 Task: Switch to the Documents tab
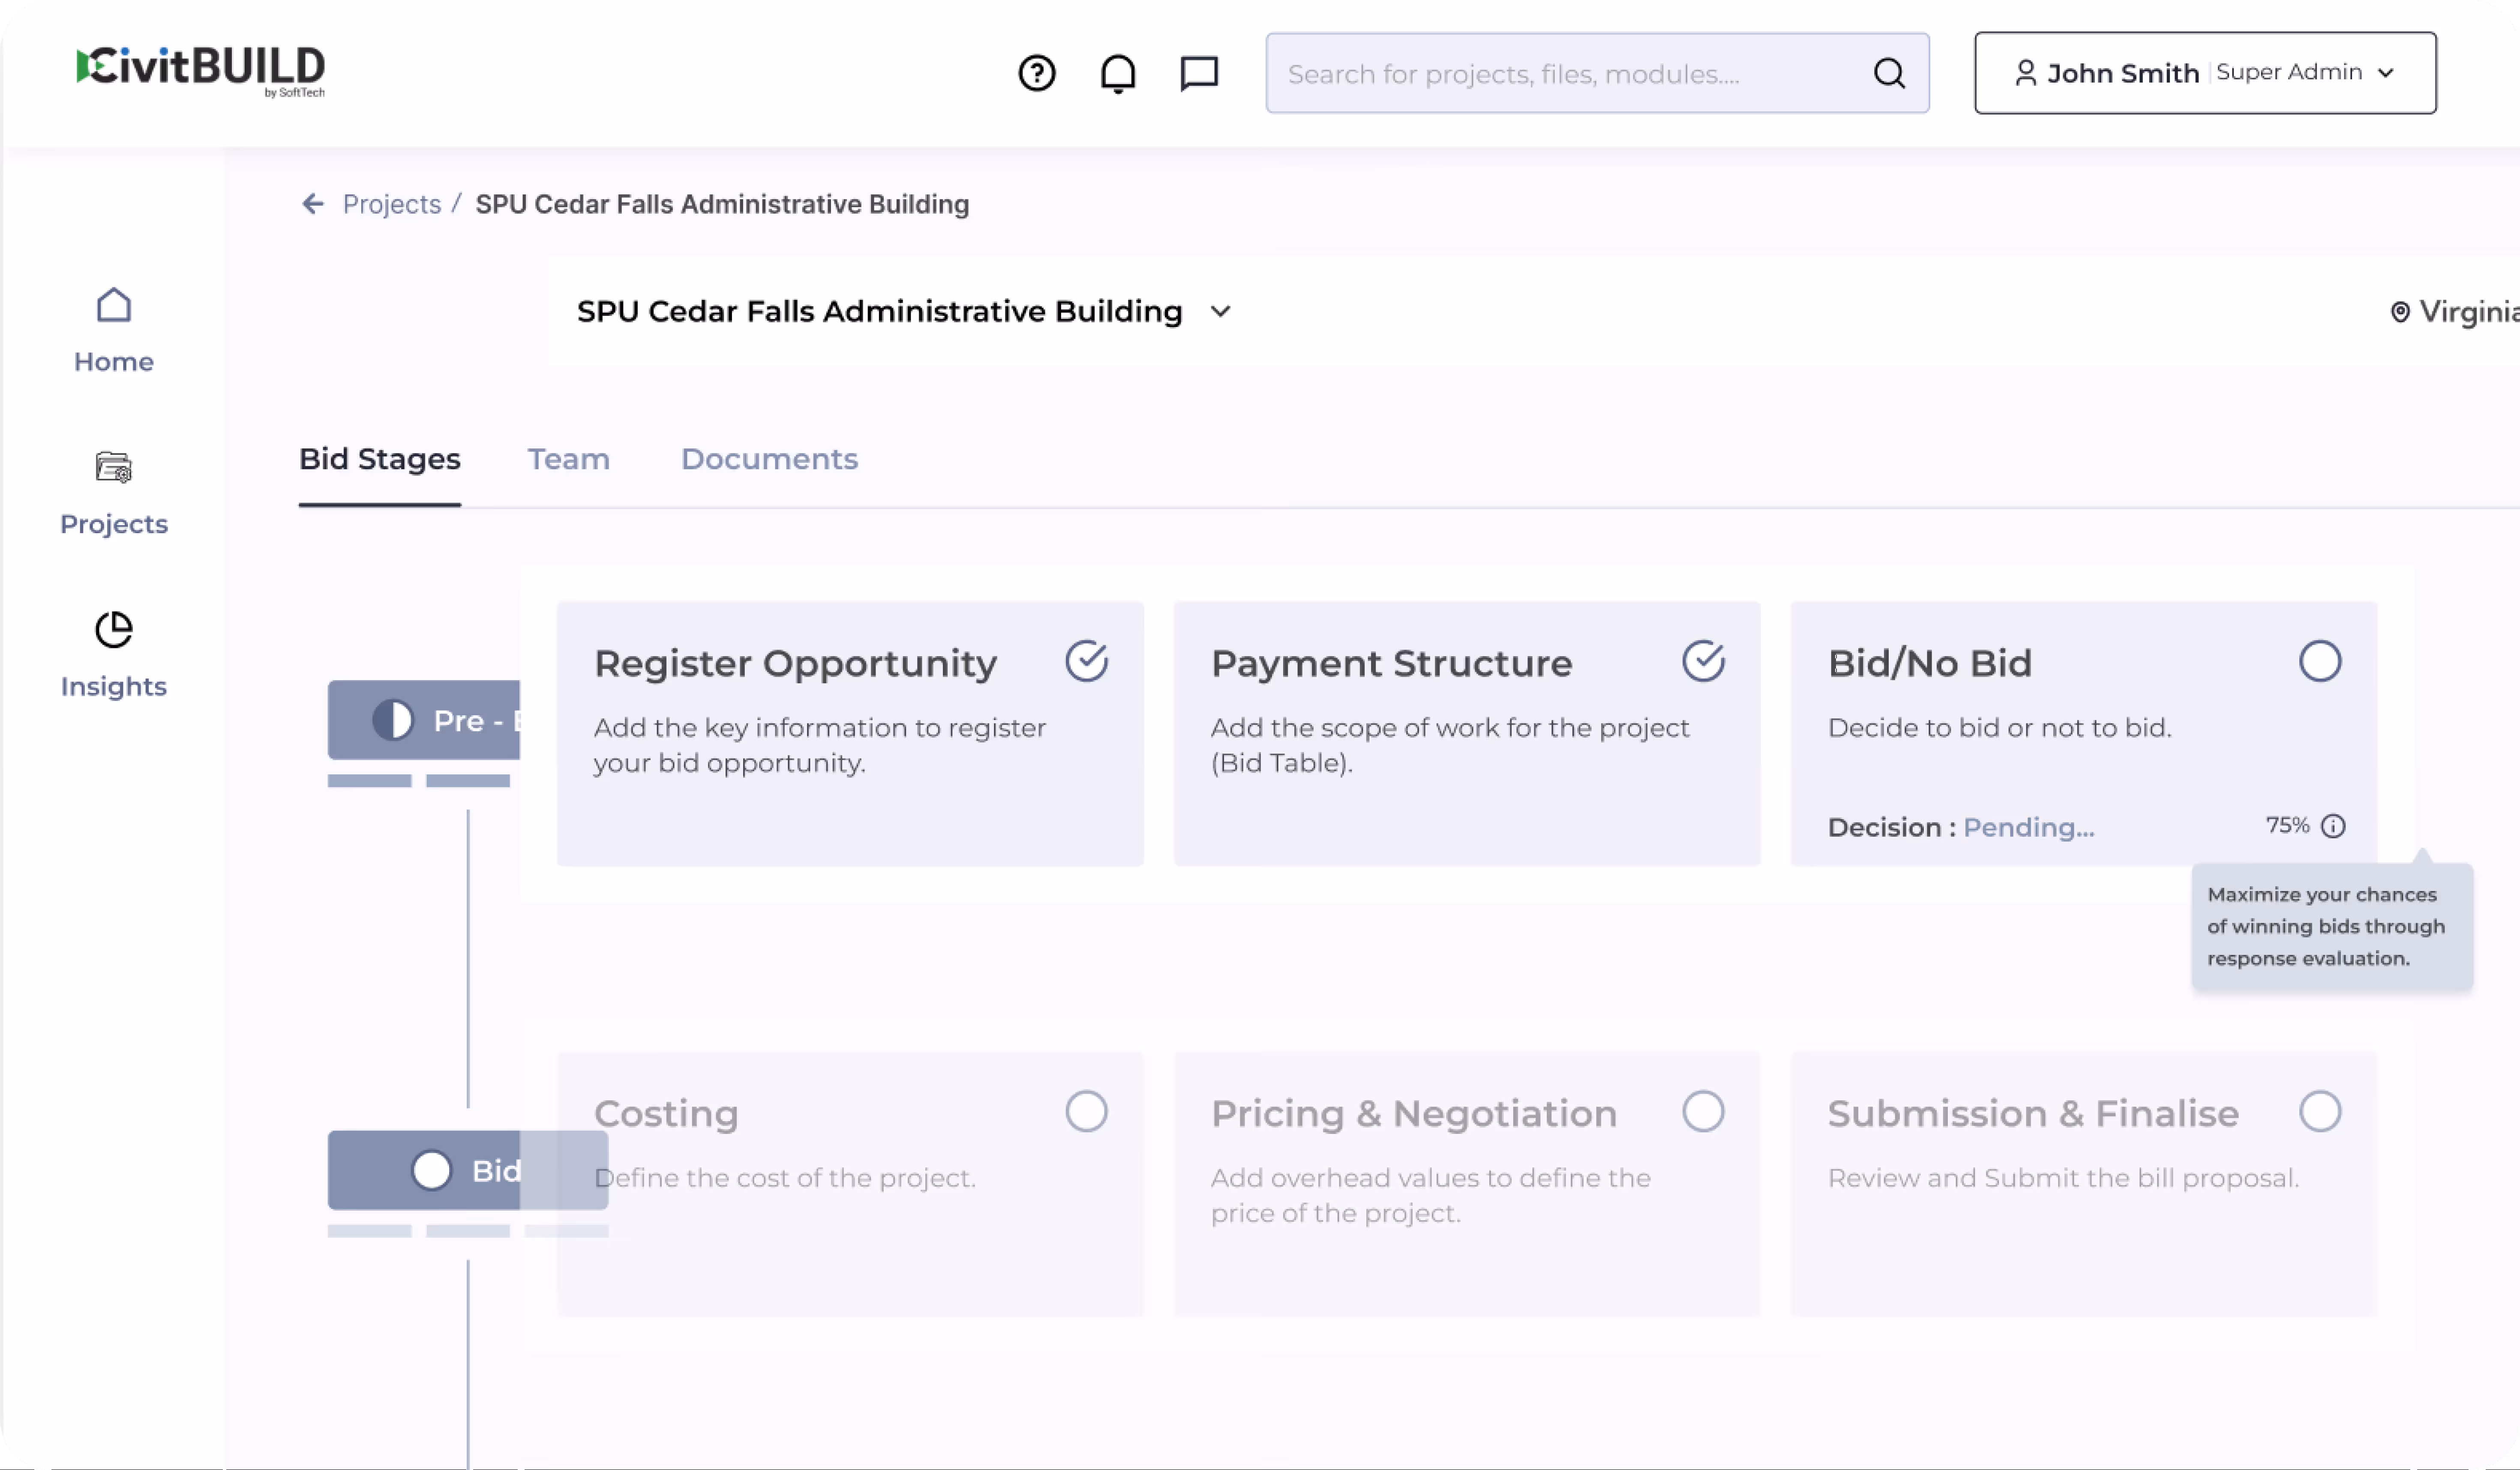tap(769, 459)
